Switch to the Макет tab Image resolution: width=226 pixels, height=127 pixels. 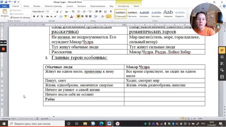point(136,6)
